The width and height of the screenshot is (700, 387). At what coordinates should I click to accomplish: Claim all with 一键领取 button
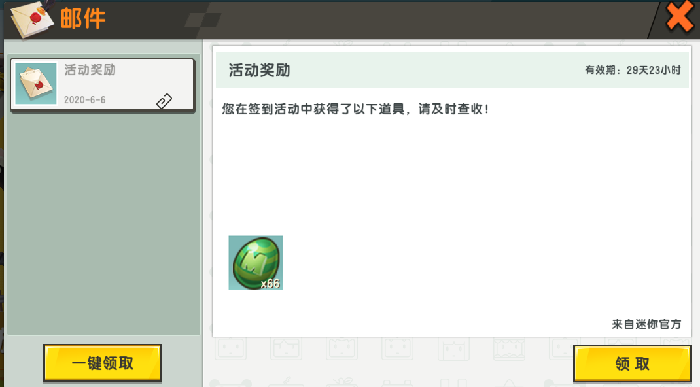click(103, 363)
